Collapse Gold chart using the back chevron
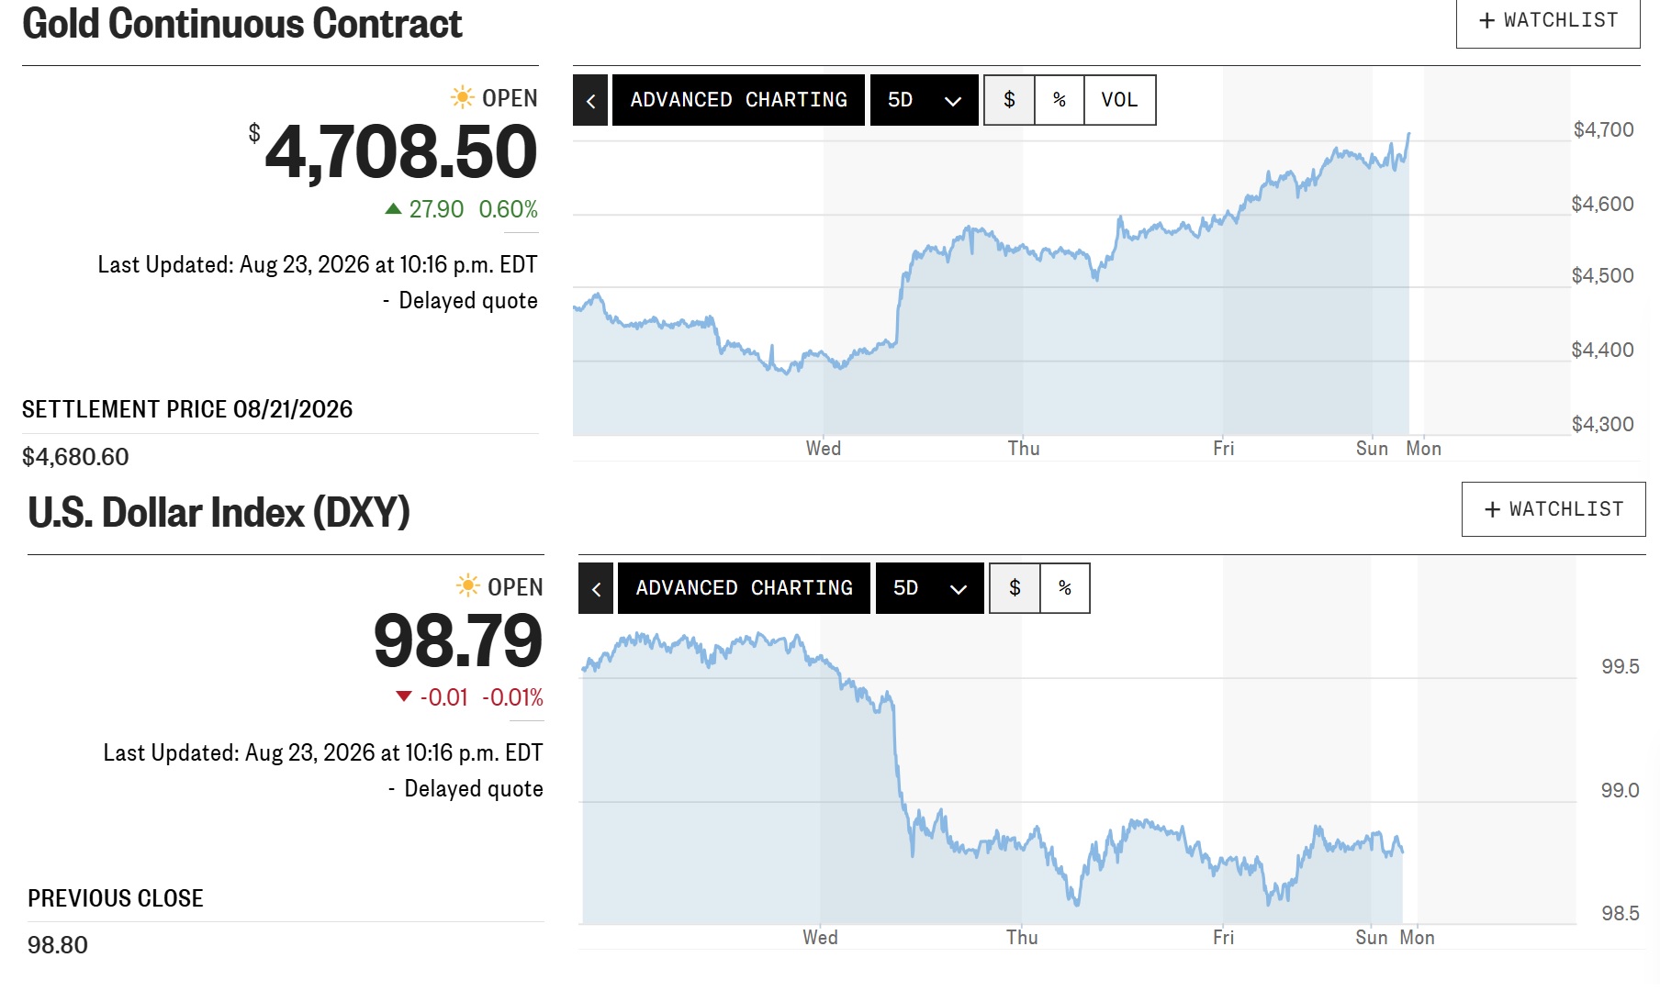This screenshot has height=991, width=1660. click(x=590, y=100)
